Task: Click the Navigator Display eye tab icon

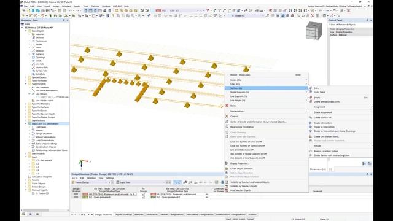Action: pyautogui.click(x=31, y=214)
